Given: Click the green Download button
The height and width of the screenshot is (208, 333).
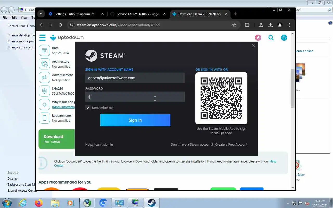Looking at the screenshot, I should tap(57, 139).
